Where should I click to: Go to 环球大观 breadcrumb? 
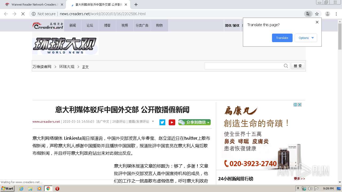67,67
